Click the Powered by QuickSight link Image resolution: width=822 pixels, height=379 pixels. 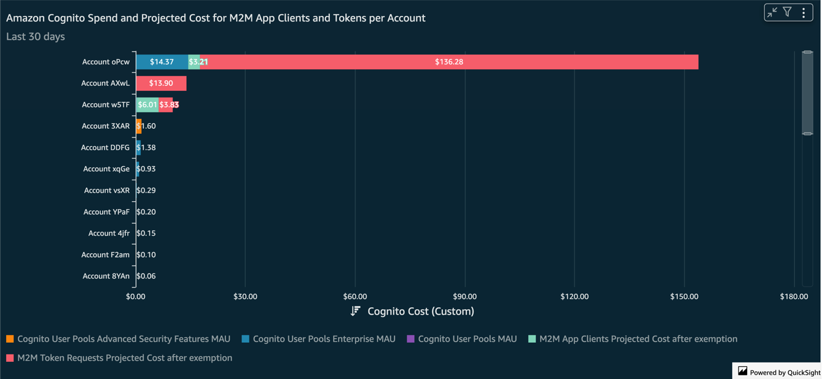tap(781, 371)
